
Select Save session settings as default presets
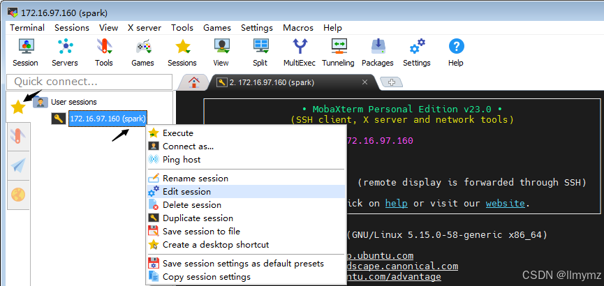(x=246, y=264)
